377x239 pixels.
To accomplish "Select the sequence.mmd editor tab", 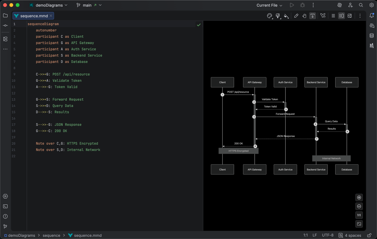I will 34,16.
